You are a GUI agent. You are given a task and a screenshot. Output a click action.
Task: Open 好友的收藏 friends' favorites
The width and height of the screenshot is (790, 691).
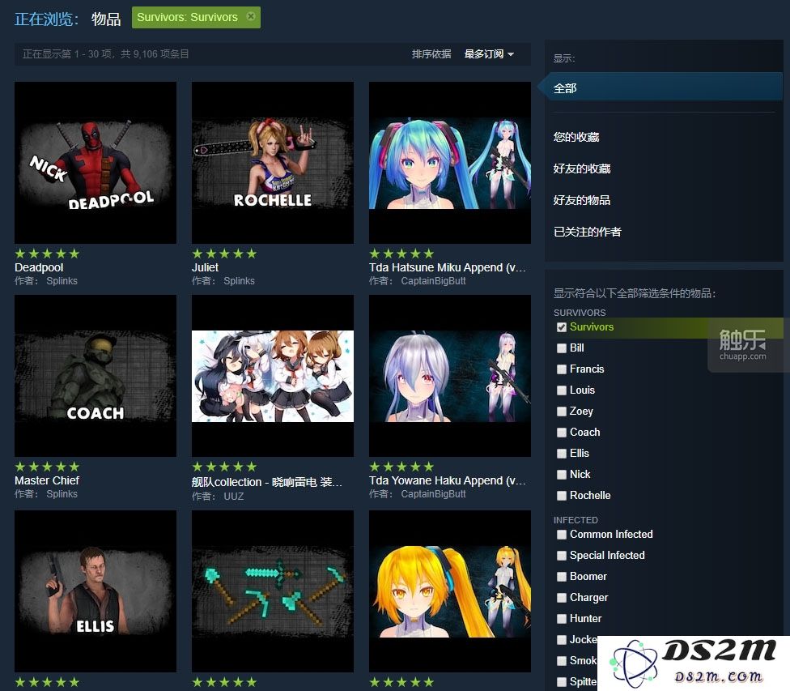click(x=582, y=168)
